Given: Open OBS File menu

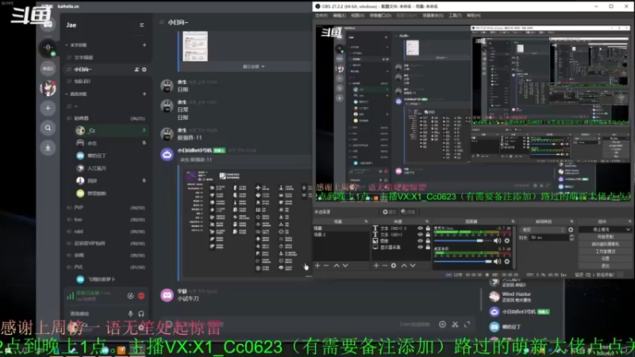Looking at the screenshot, I should coord(321,15).
